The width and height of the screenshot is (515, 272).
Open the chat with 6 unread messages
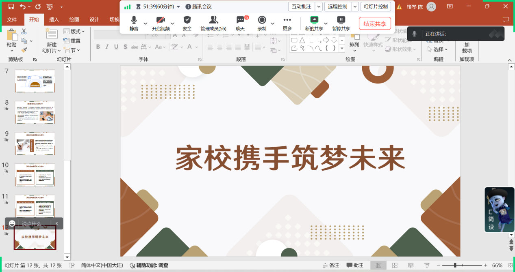pyautogui.click(x=240, y=23)
